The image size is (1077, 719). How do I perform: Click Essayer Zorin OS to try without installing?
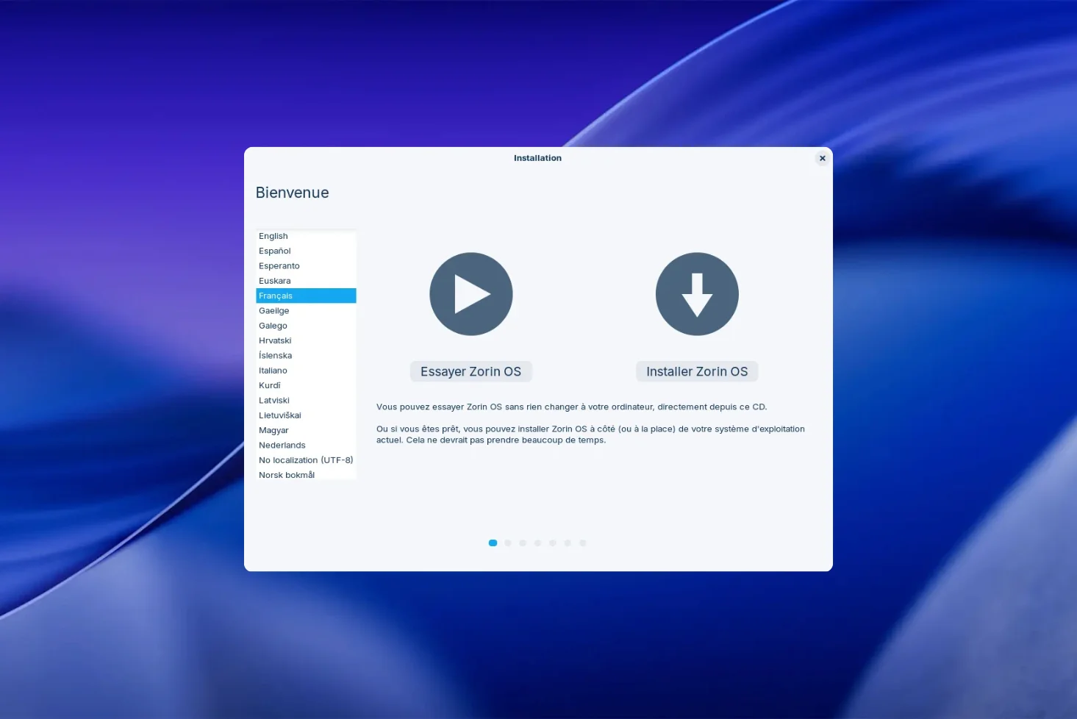[x=470, y=371]
